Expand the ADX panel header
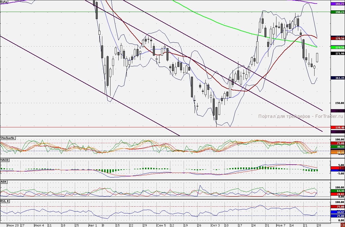 coord(4,182)
